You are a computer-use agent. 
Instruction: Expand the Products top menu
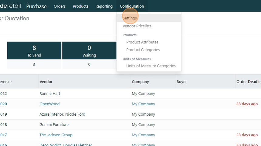[x=80, y=6]
